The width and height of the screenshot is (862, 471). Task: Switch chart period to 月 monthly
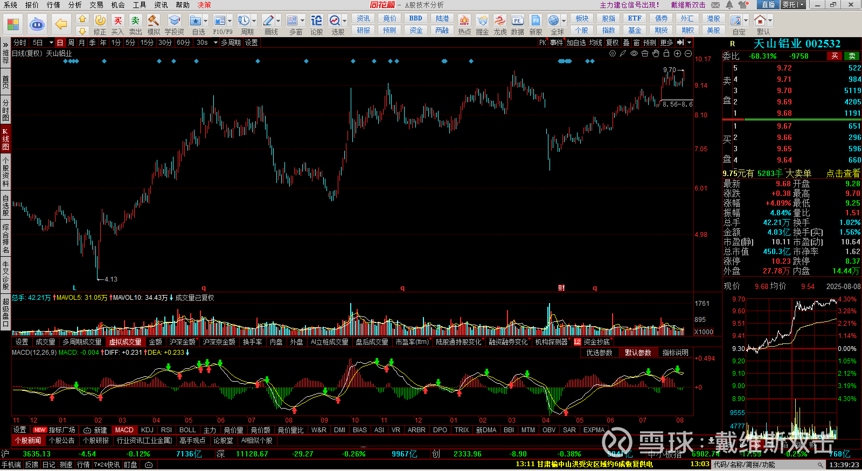tap(81, 43)
